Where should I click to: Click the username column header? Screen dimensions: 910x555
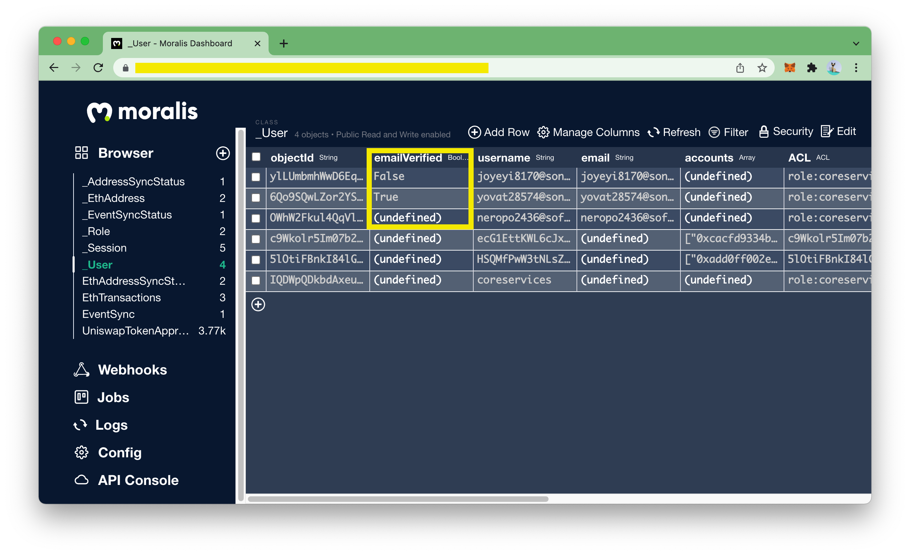(x=524, y=158)
